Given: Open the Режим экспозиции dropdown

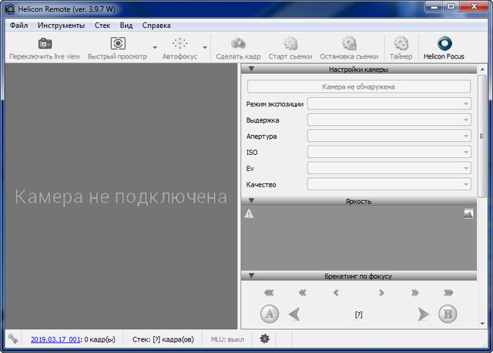Looking at the screenshot, I should (x=389, y=103).
